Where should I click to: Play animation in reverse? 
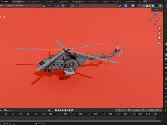tap(63, 110)
